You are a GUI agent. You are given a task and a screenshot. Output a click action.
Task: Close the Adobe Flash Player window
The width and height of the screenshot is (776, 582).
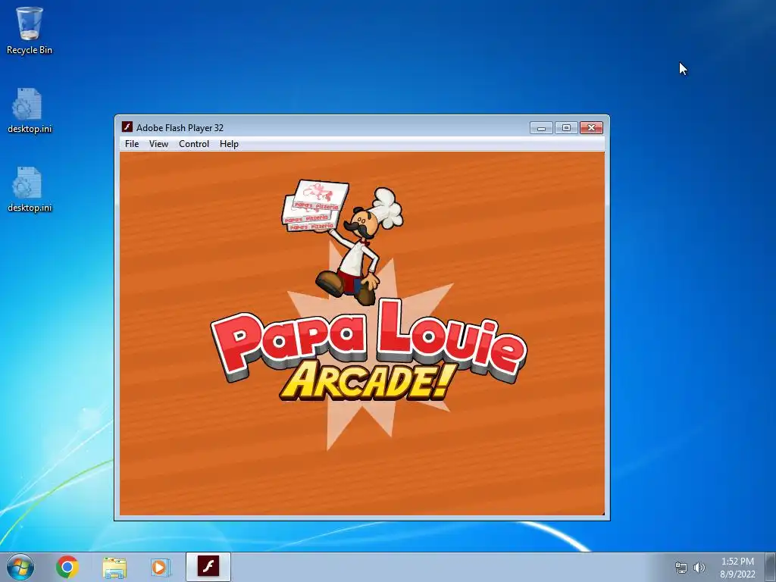591,128
